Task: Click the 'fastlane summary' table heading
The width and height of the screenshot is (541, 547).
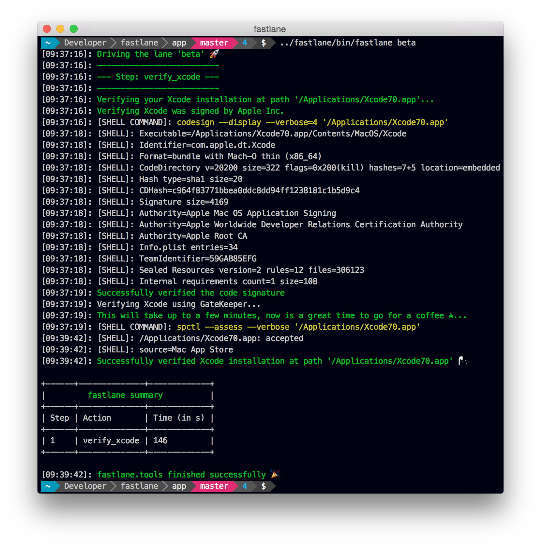Action: [125, 395]
